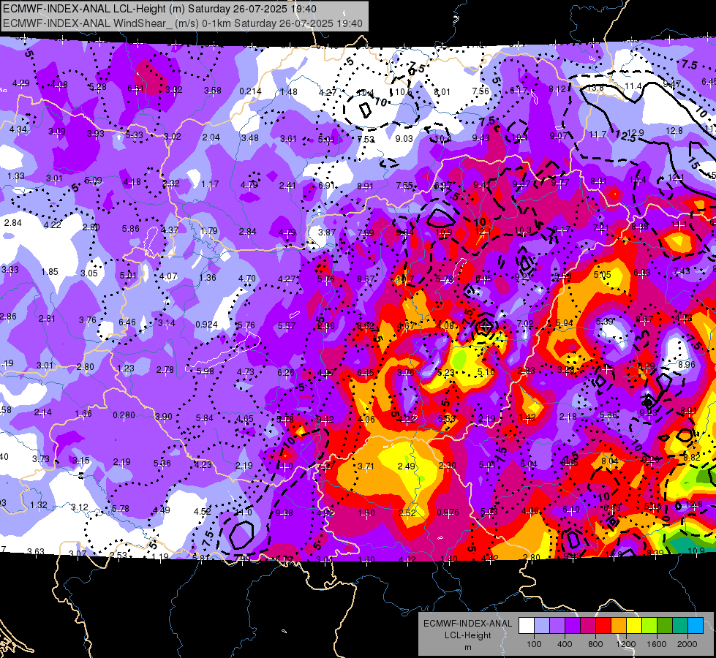Pick the yellow legend swatch after 1200
Screen dimensions: 716x658
click(x=634, y=626)
